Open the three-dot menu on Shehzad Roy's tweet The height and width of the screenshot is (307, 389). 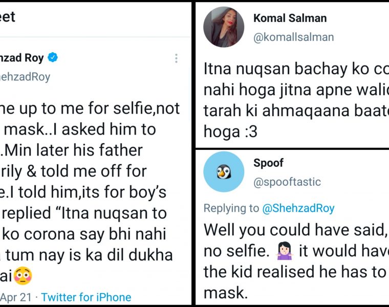click(176, 58)
